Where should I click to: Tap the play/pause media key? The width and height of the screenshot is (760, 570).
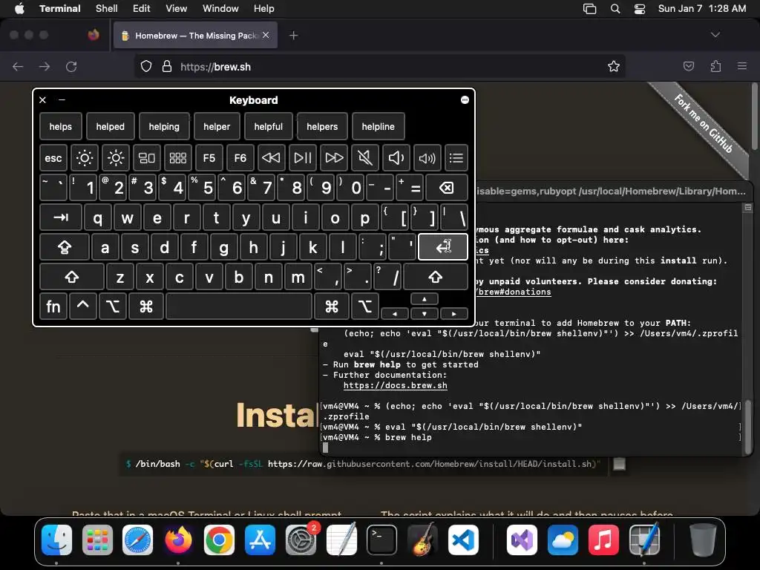point(303,157)
